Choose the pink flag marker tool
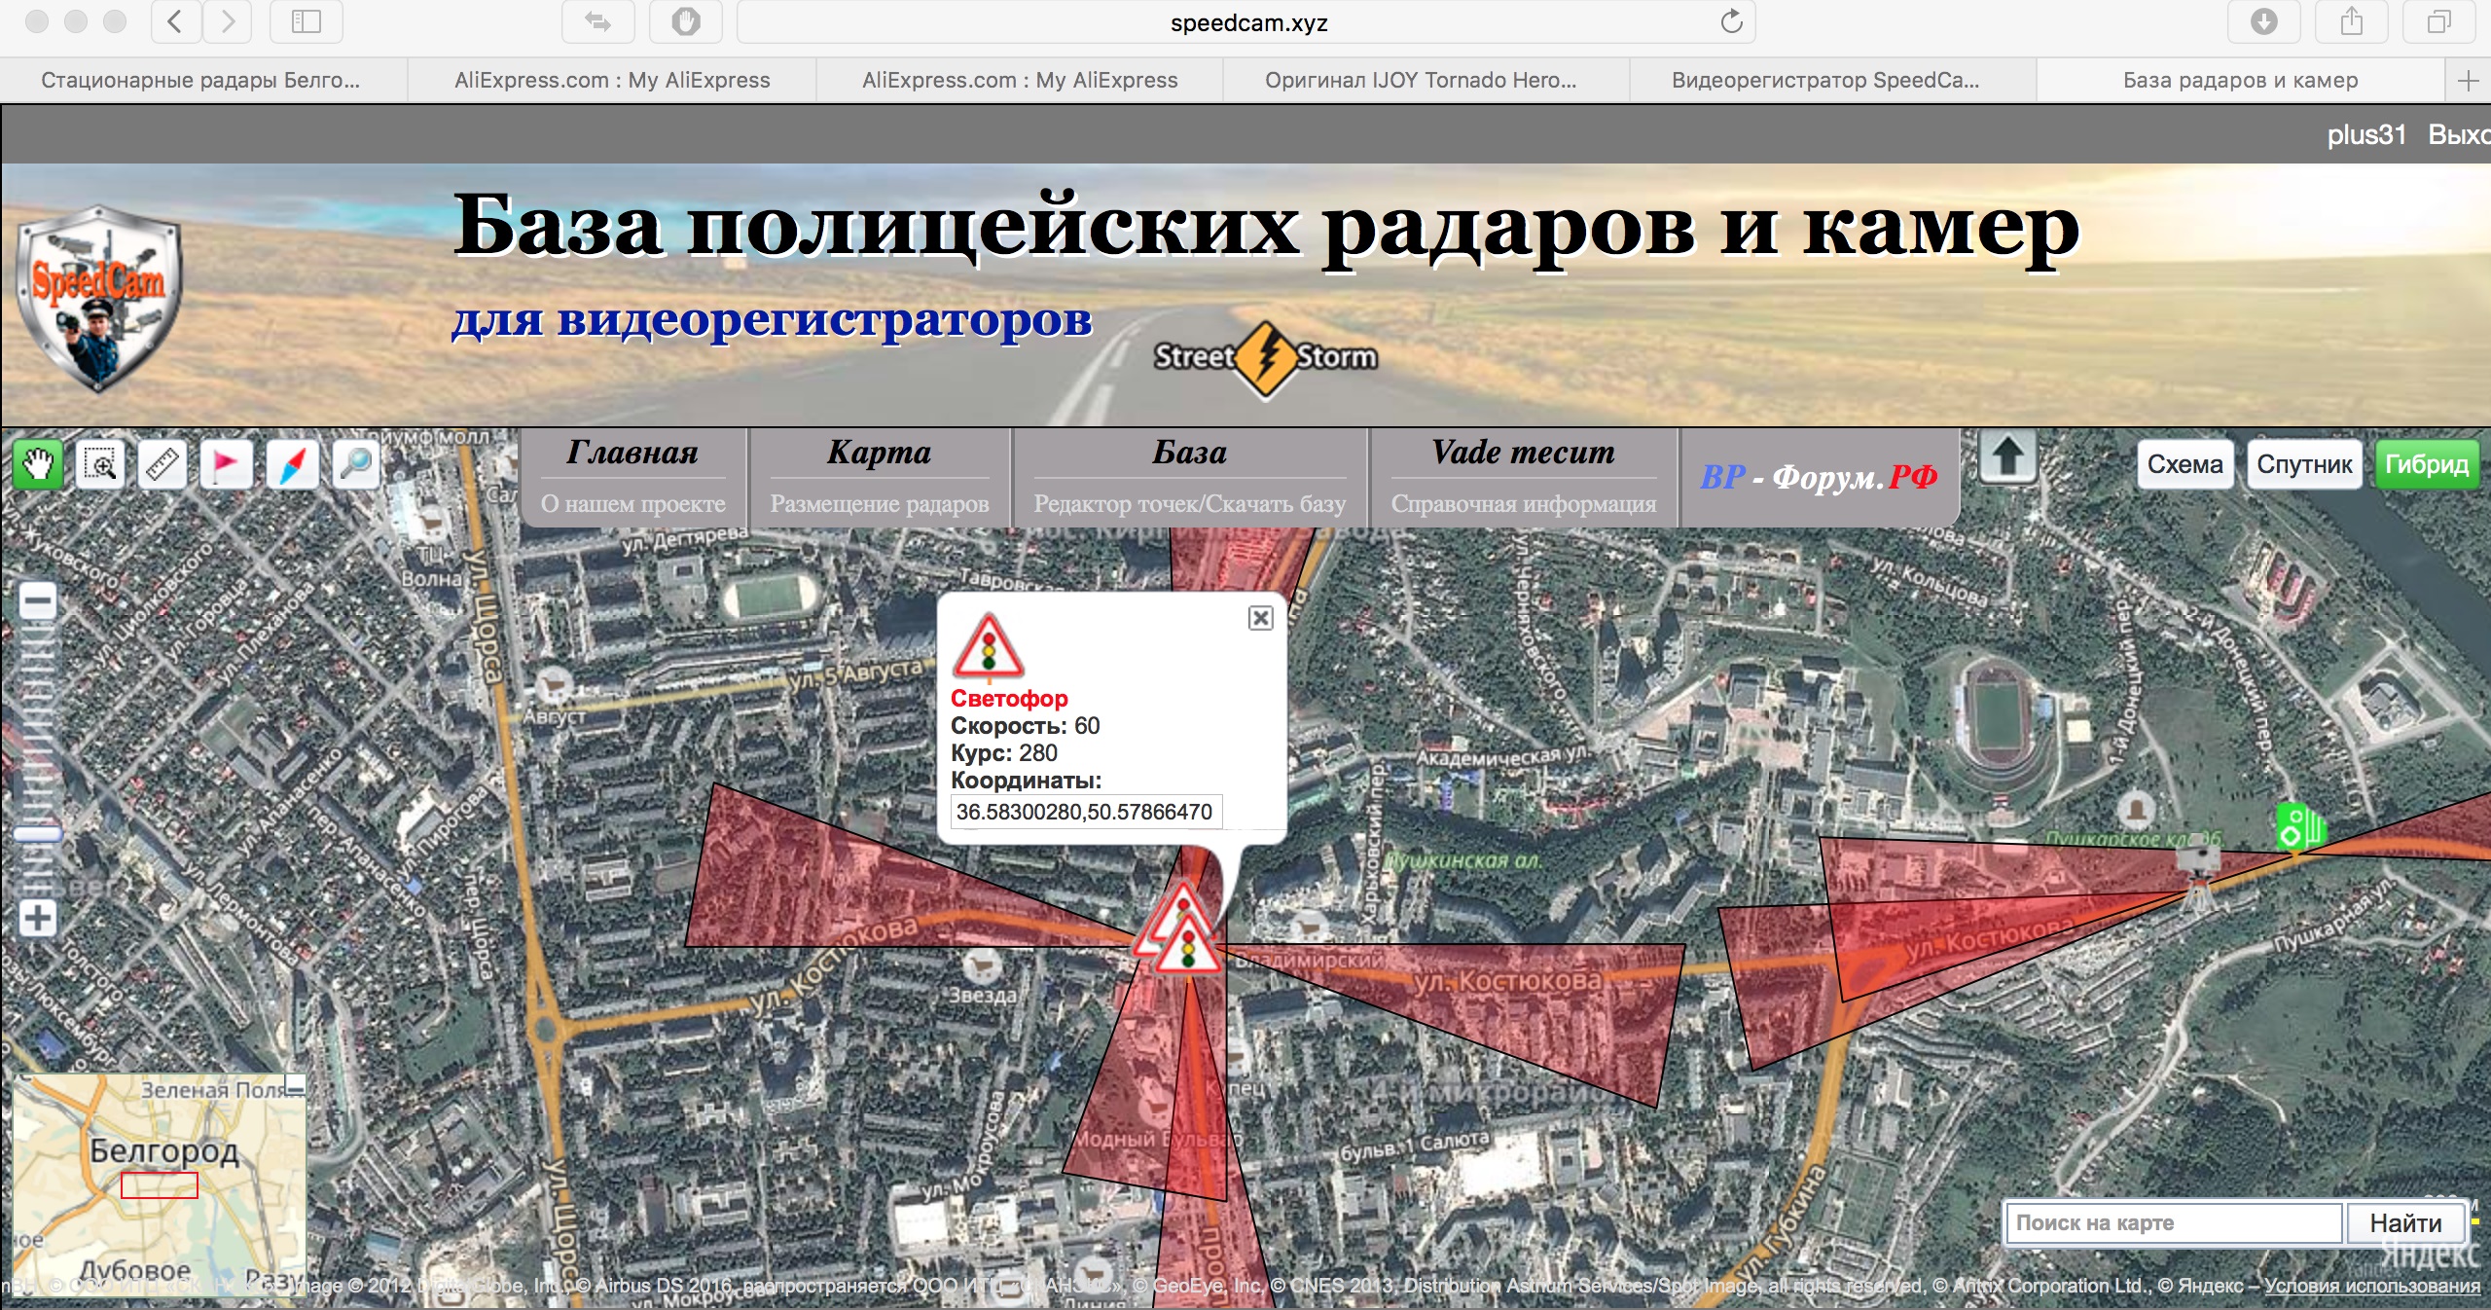 [226, 464]
